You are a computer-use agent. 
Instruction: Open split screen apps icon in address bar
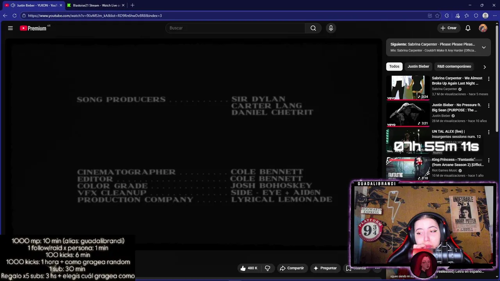point(430,16)
